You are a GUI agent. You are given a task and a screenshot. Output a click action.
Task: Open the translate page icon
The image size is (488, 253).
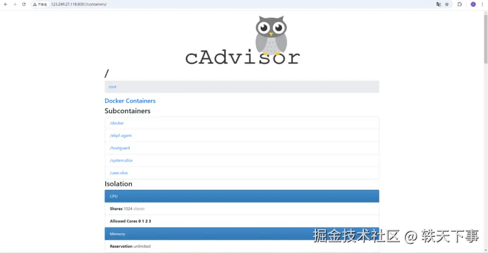point(438,4)
